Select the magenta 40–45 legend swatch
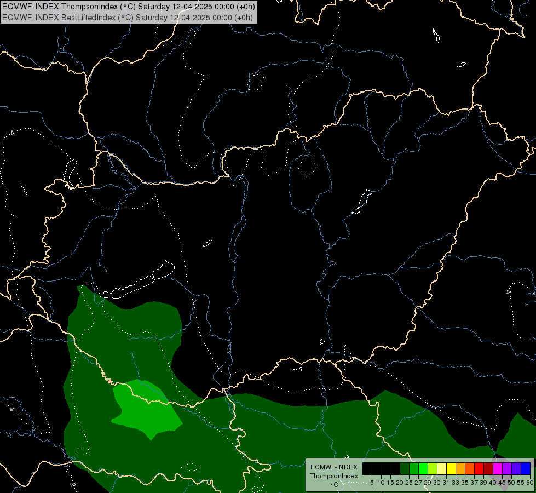Screen dimensions: 536x493 498,468
